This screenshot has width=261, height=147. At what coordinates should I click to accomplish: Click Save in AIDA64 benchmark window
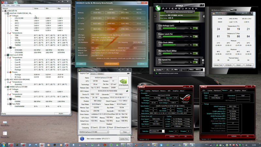click(x=81, y=64)
